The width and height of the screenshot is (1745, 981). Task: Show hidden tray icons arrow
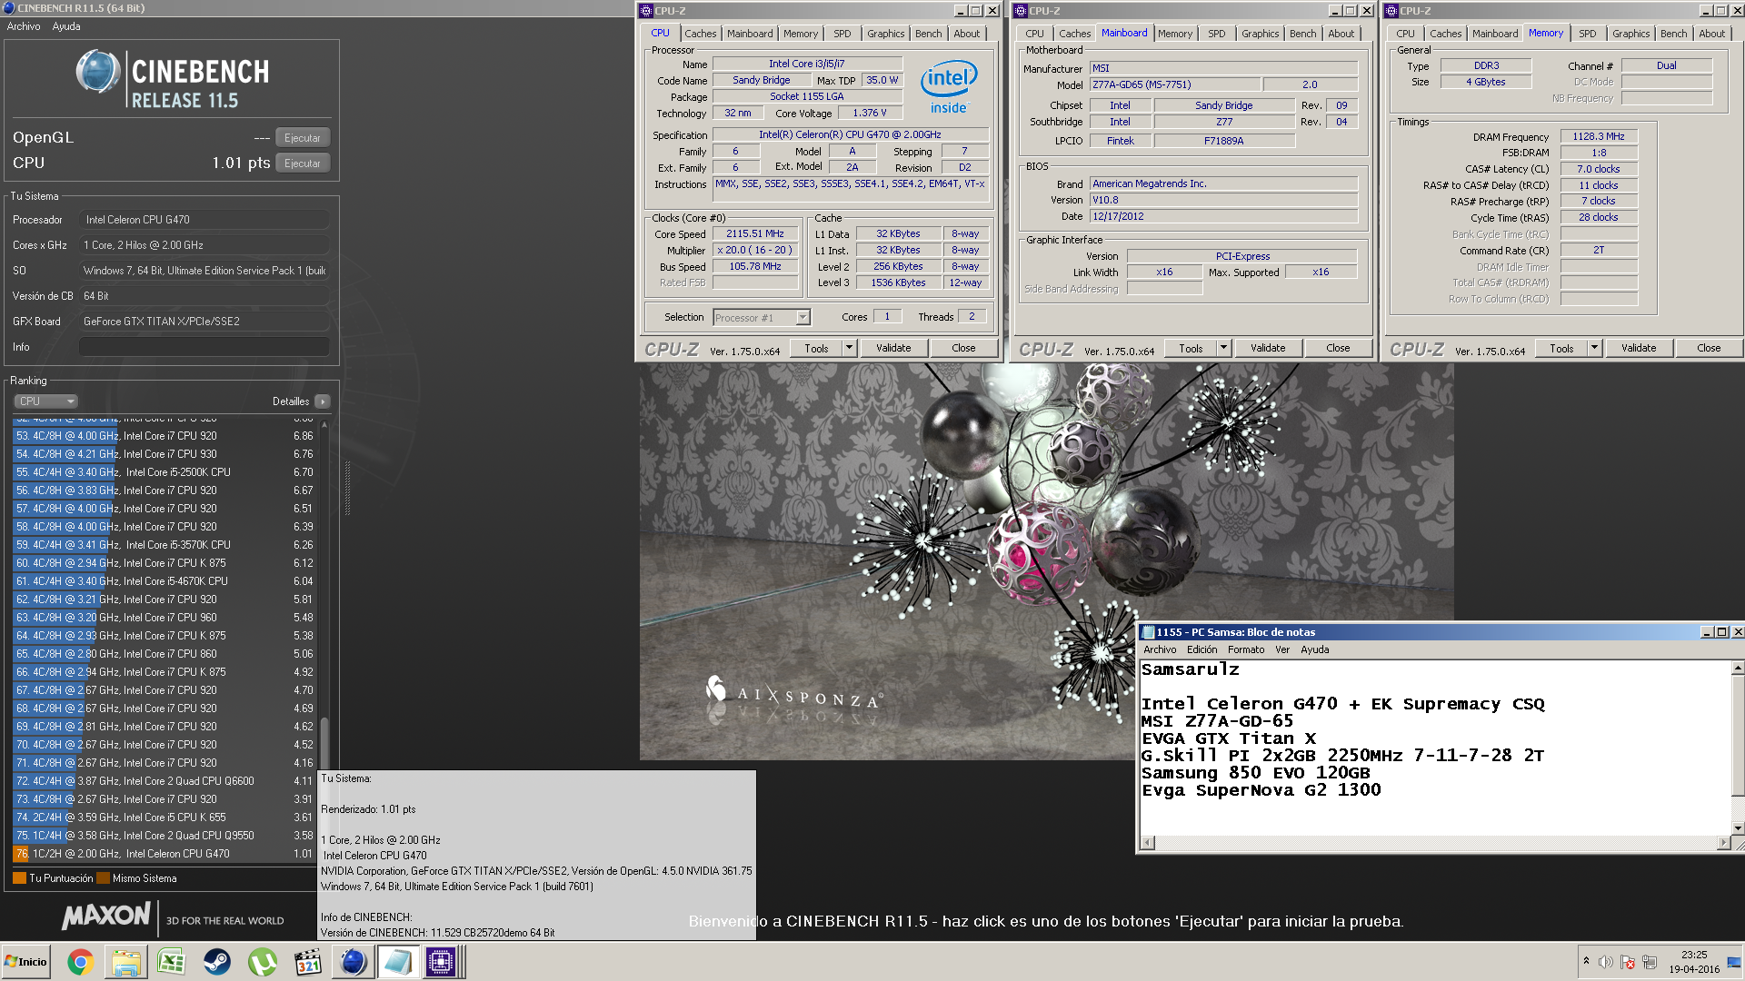(x=1586, y=961)
